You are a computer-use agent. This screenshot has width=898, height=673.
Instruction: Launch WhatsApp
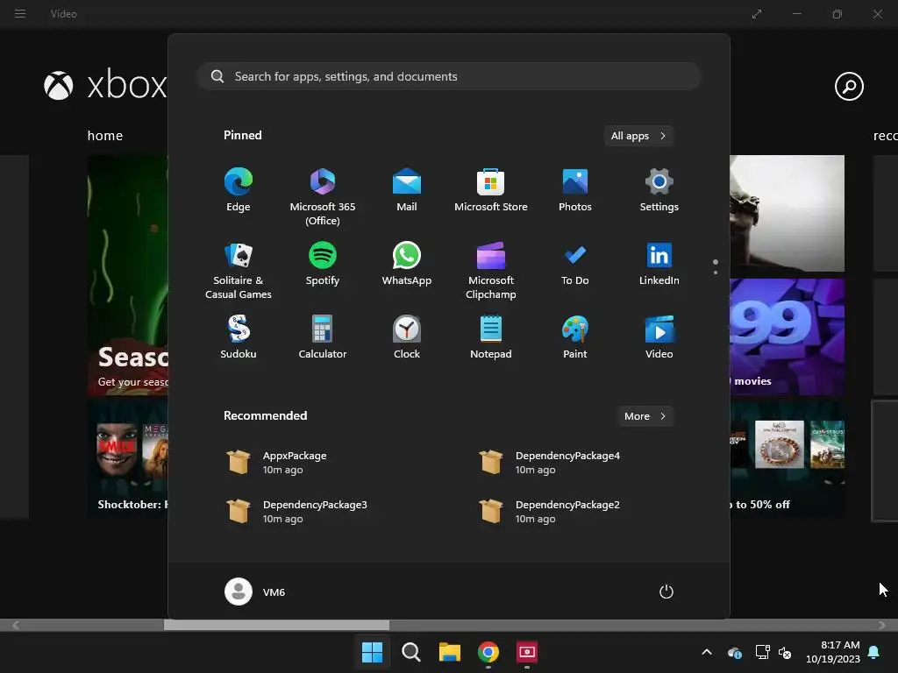407,264
